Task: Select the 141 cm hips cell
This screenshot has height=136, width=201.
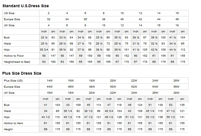Action: pos(182,117)
